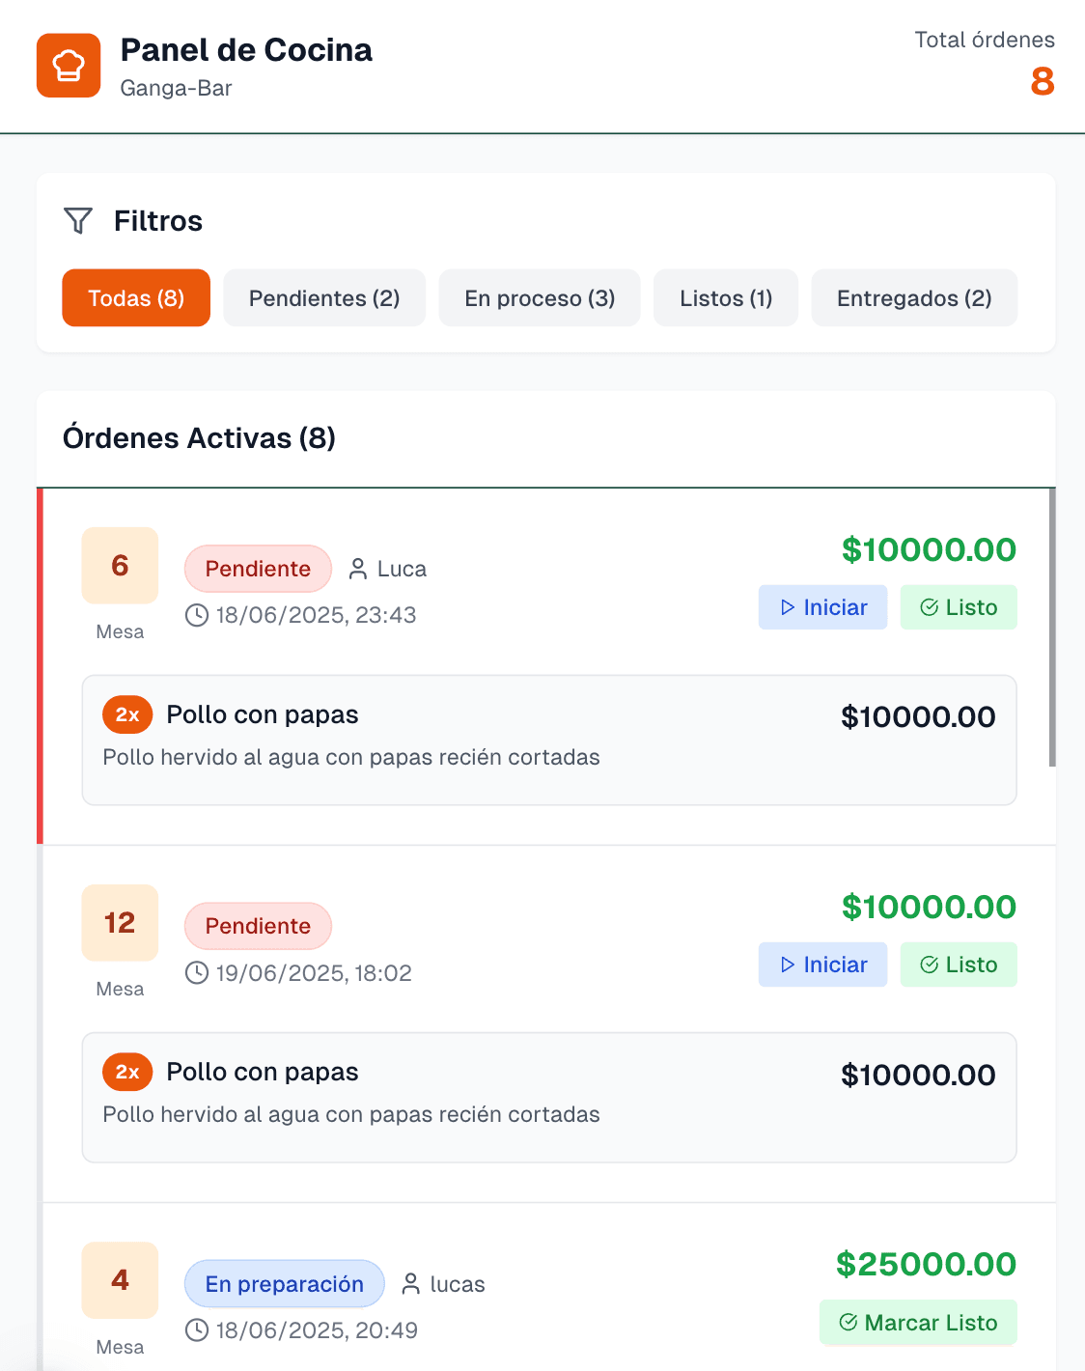
Task: Select the Listos filter
Action: [x=726, y=298]
